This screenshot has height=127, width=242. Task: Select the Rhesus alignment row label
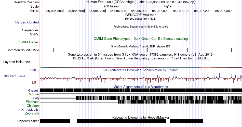33,90
